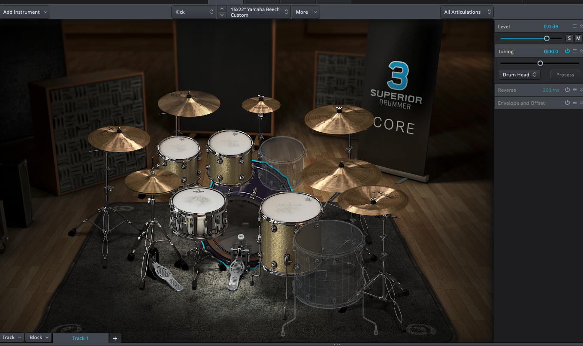Open the Reverse section hamburger options menu
This screenshot has width=583, height=346.
[575, 90]
